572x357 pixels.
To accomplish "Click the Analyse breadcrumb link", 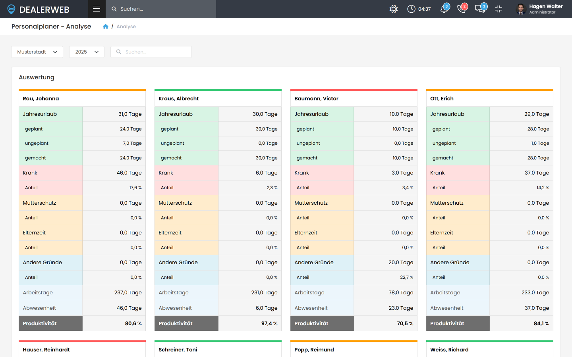I will [x=126, y=27].
